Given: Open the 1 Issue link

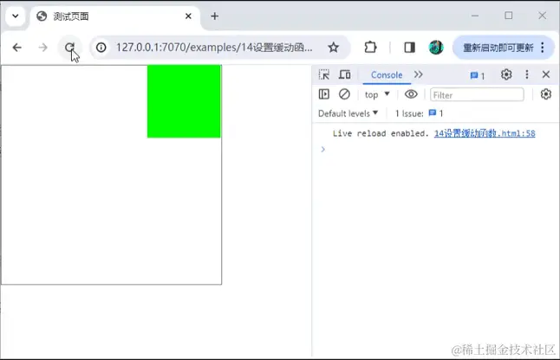Looking at the screenshot, I should coord(420,113).
